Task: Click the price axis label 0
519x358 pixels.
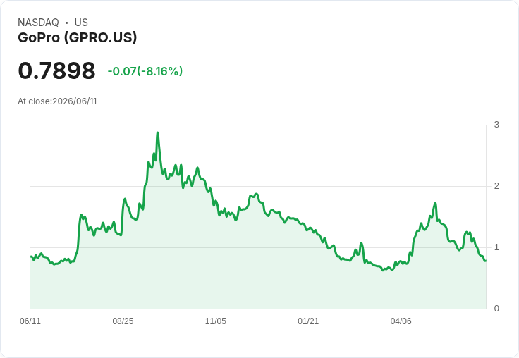Action: (x=496, y=309)
